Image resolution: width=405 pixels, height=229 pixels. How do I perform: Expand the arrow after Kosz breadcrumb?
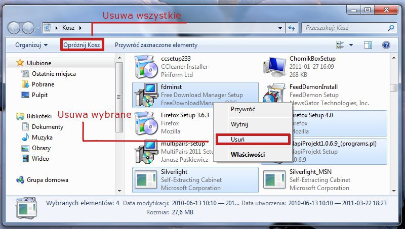[x=80, y=28]
